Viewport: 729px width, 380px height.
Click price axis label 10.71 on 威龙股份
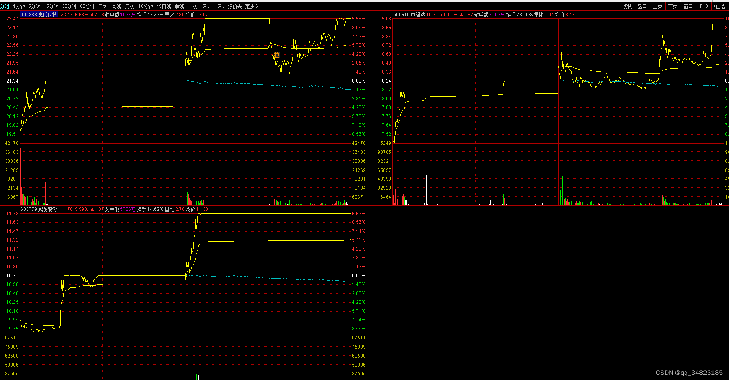click(x=13, y=276)
